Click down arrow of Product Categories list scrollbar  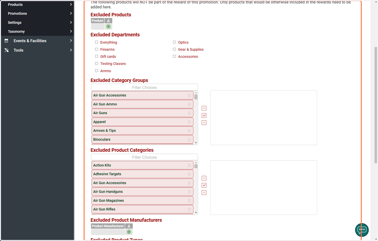196,213
